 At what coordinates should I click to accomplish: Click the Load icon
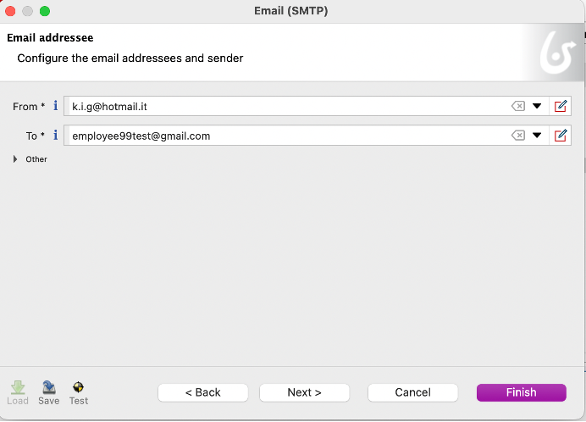pos(18,392)
